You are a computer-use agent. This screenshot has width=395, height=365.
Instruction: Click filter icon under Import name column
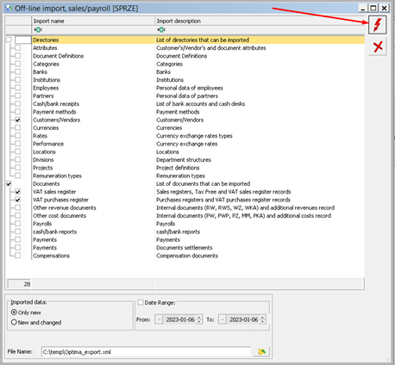tap(38, 29)
